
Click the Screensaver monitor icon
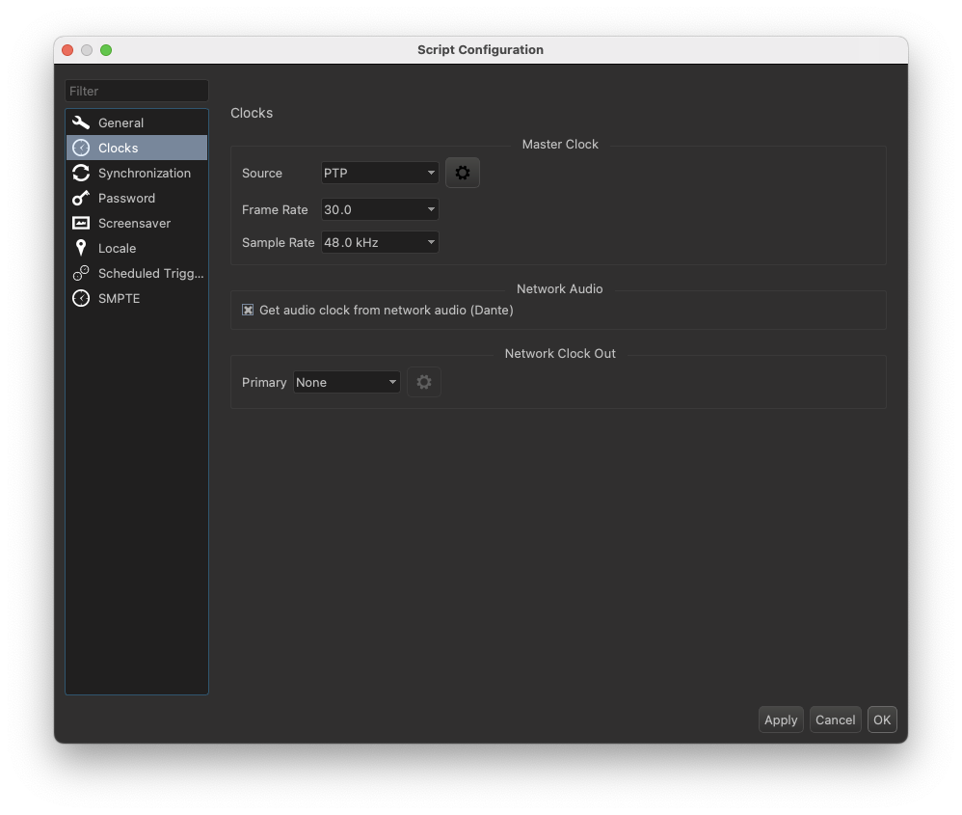tap(81, 224)
